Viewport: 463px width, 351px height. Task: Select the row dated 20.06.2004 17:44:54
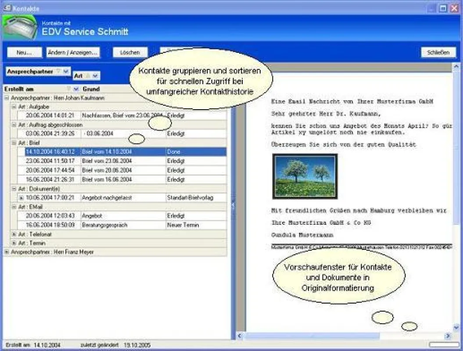[x=122, y=170]
